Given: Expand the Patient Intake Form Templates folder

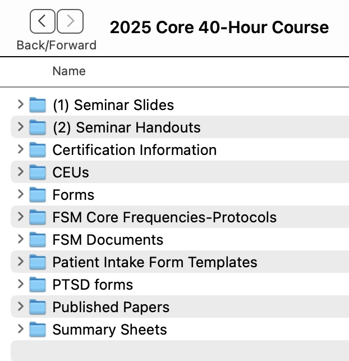Looking at the screenshot, I should pyautogui.click(x=21, y=262).
